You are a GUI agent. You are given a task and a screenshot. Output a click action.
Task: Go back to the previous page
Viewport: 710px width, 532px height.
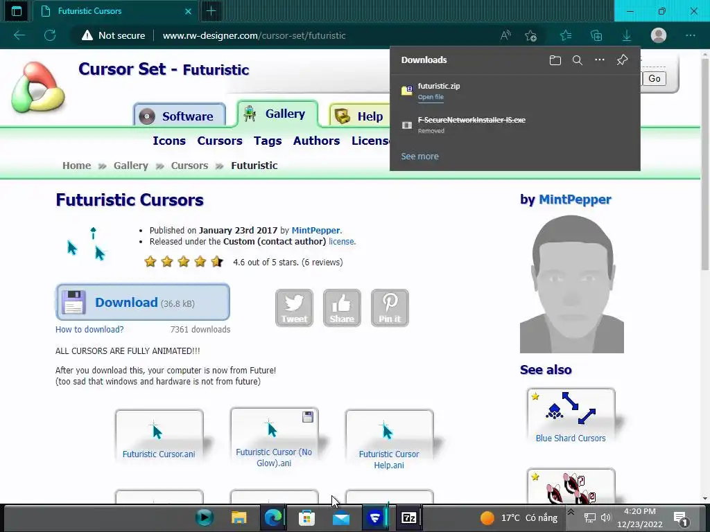coord(19,35)
